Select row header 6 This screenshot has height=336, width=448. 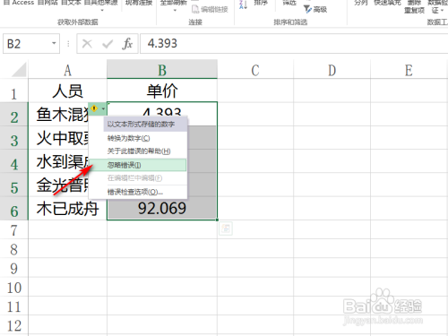pyautogui.click(x=14, y=209)
